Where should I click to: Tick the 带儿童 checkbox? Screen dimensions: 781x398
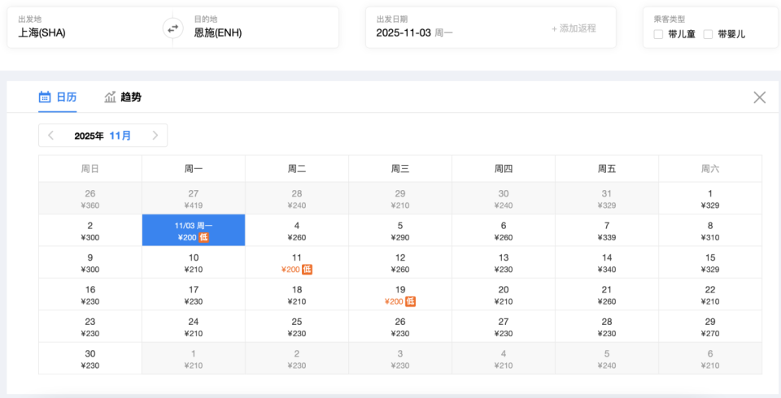(658, 34)
